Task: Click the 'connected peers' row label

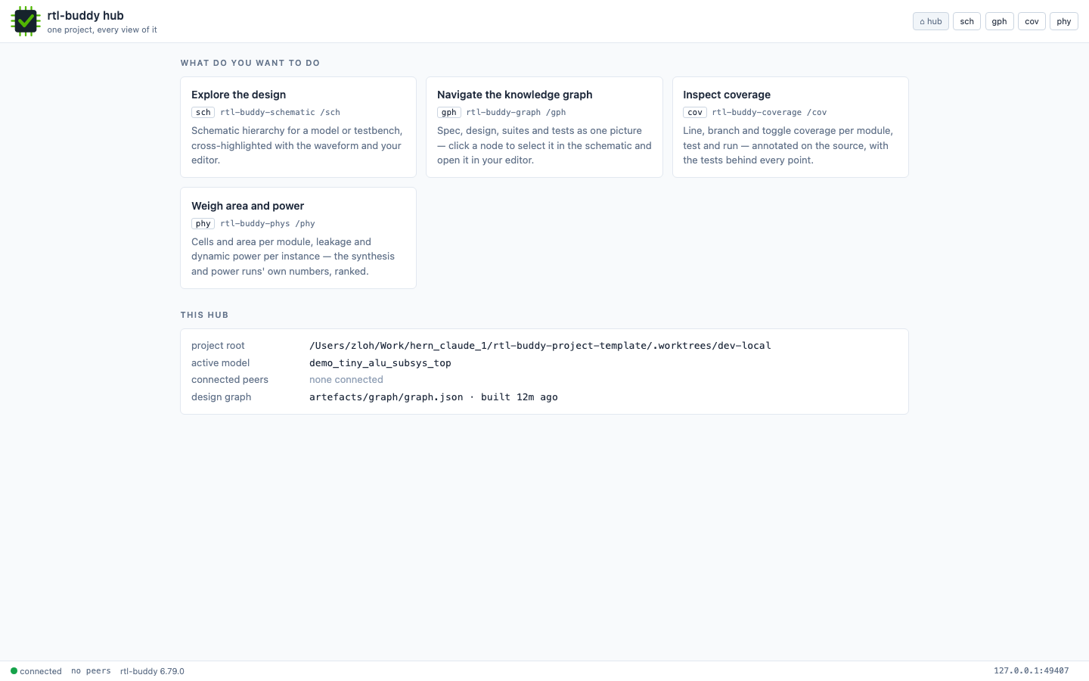Action: [230, 380]
